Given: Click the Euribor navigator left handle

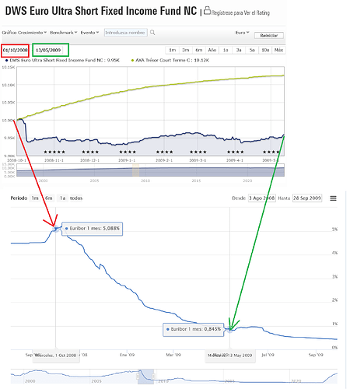Looking at the screenshot, I should [138, 377].
